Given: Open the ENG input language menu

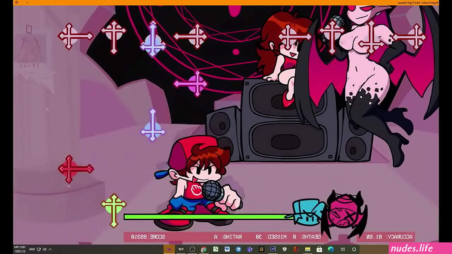Looking at the screenshot, I should click(x=32, y=249).
